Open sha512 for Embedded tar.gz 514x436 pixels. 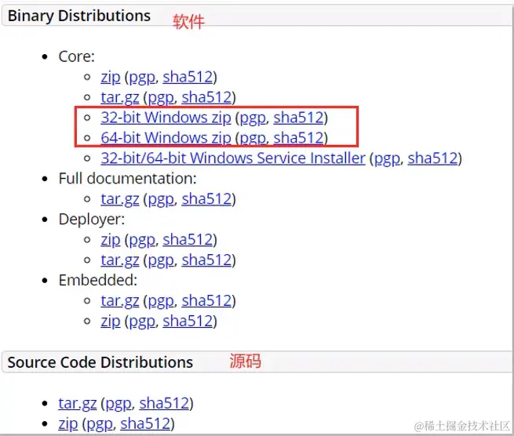click(206, 300)
